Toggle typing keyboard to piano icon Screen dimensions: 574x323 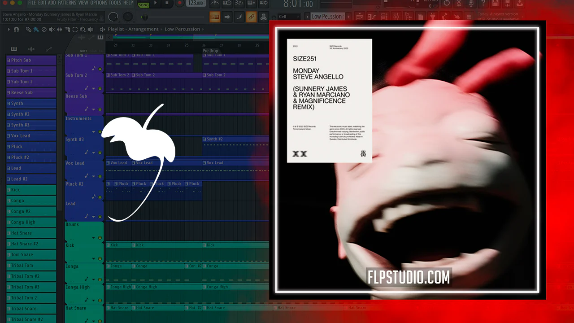point(215,17)
